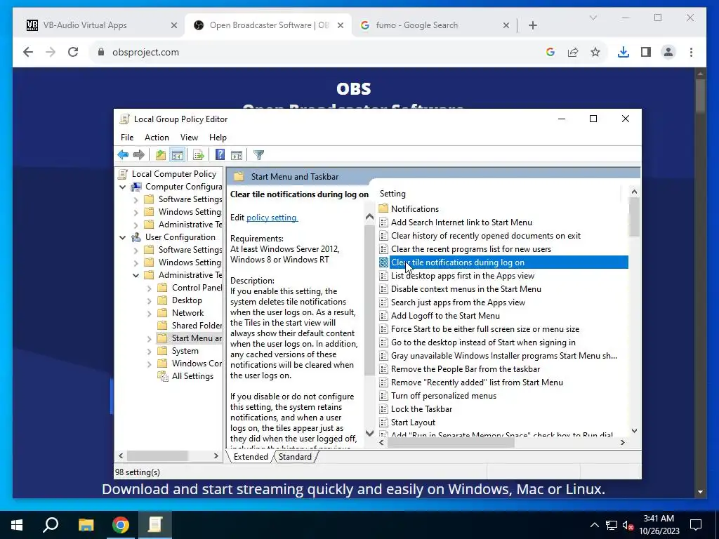Open the Action menu
This screenshot has width=719, height=539.
[x=157, y=138]
